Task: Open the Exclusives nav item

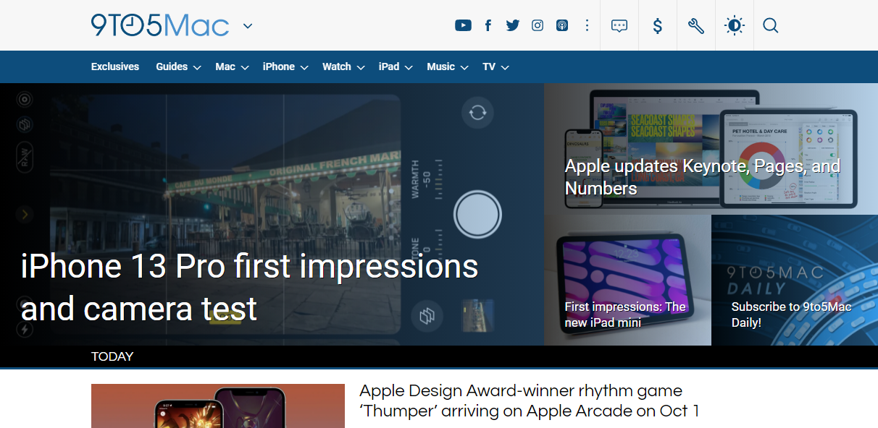Action: [115, 67]
